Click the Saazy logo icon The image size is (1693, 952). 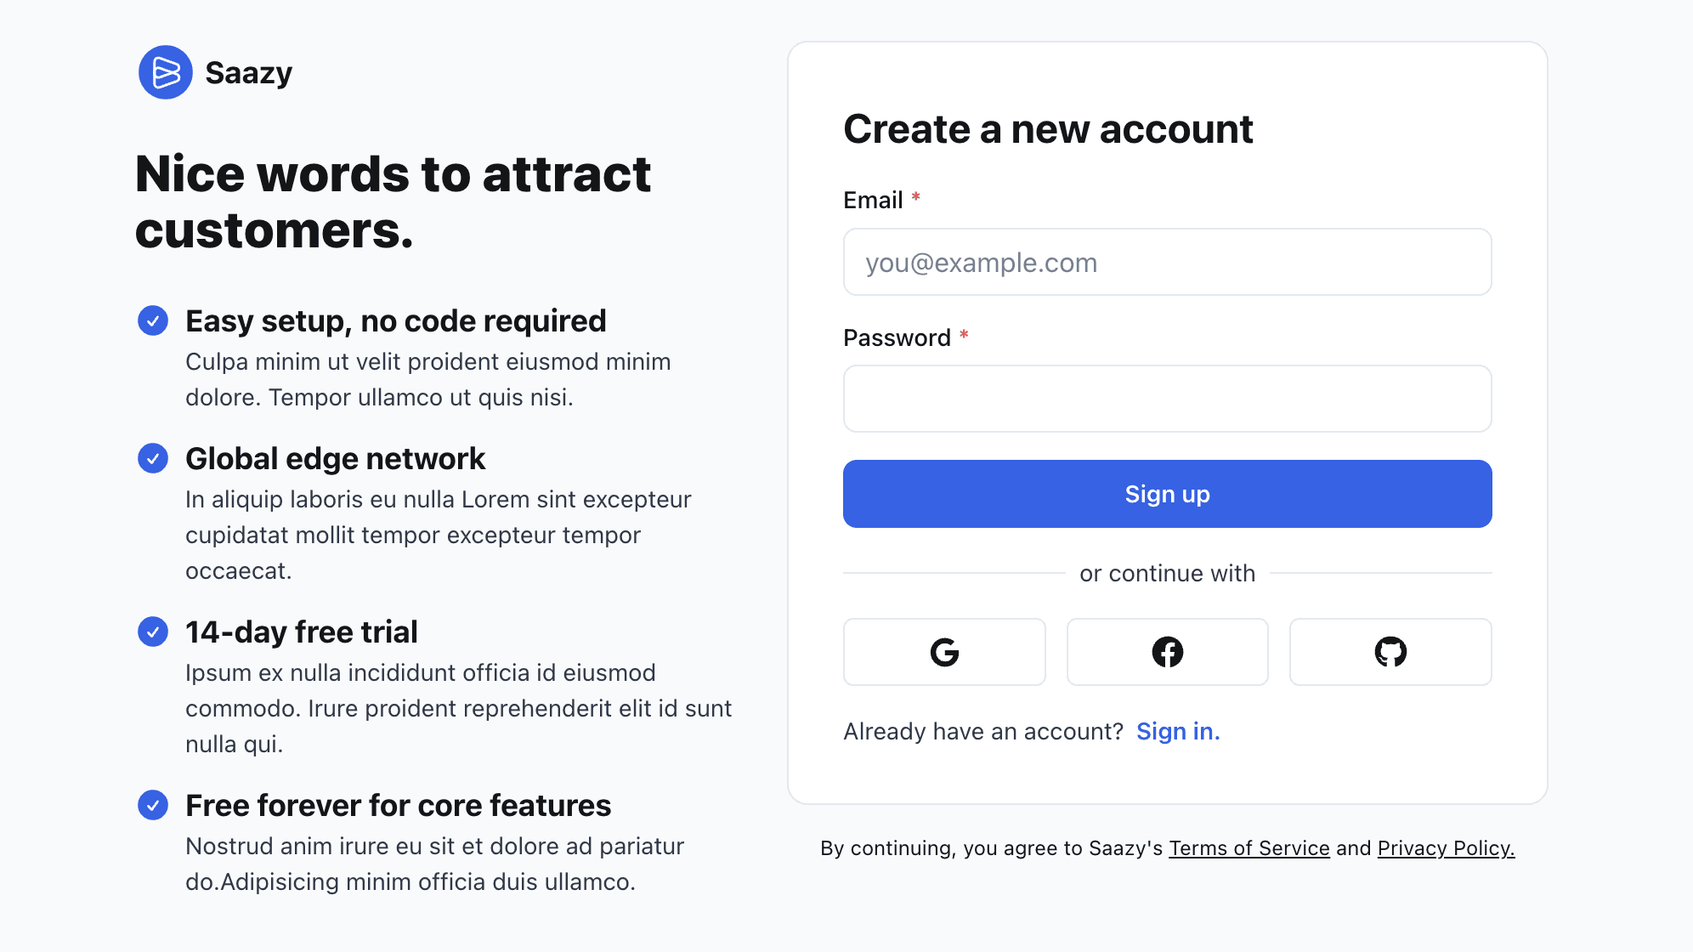pos(166,72)
